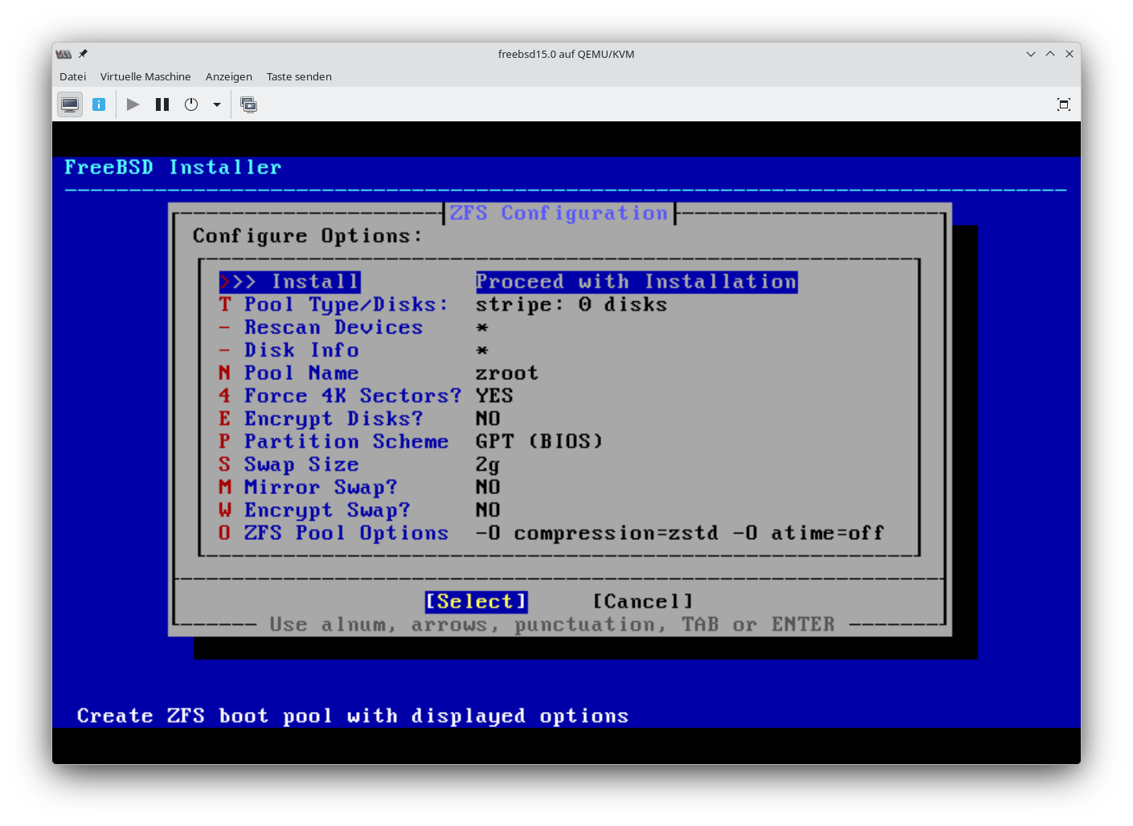Image resolution: width=1133 pixels, height=826 pixels.
Task: Click the Cancel button in ZFS dialog
Action: 643,602
